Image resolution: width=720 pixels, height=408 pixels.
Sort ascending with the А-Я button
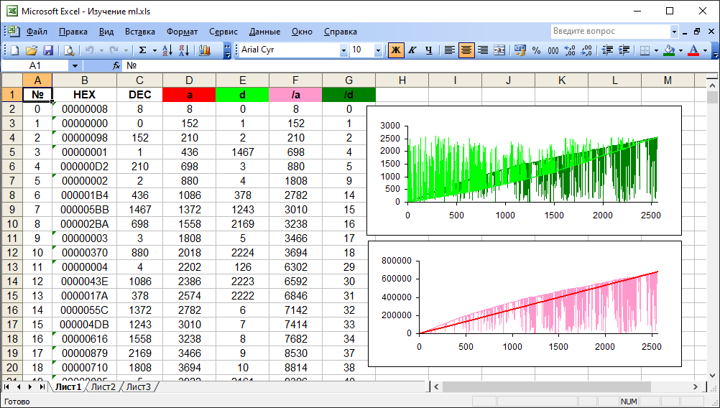click(167, 50)
